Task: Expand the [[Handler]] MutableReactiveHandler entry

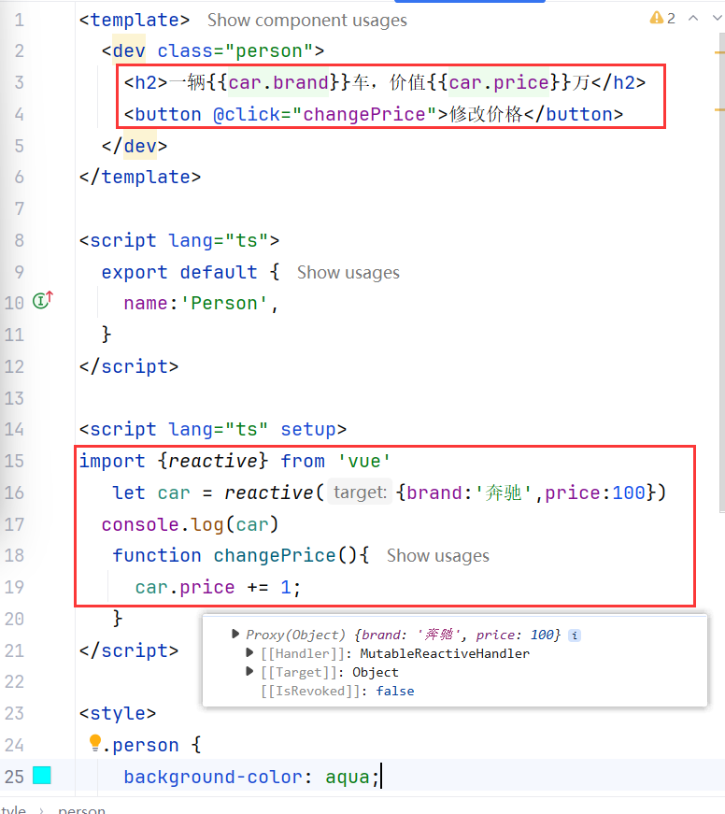Action: click(249, 652)
